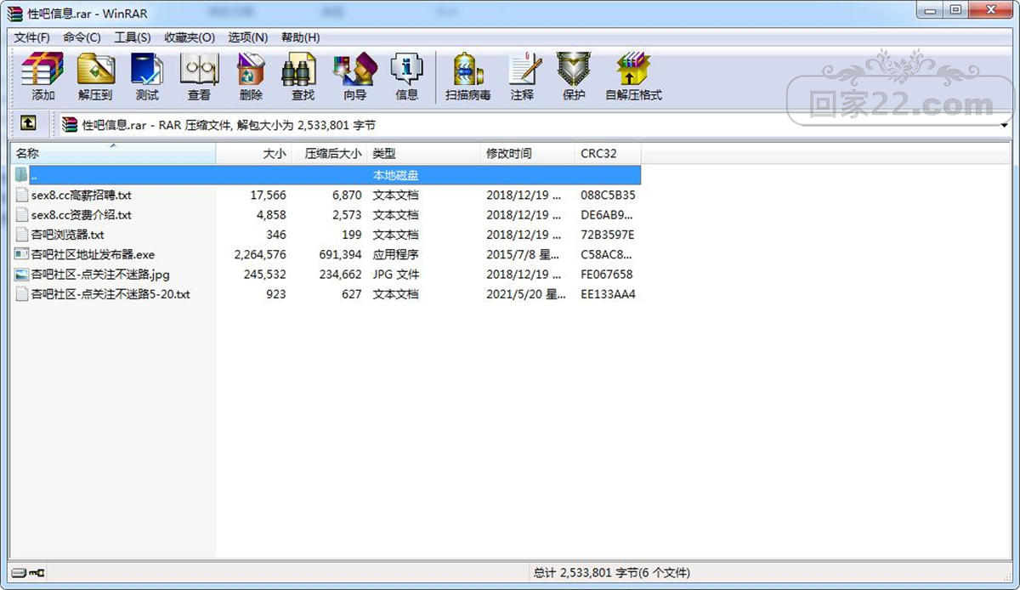Screen dimensions: 1020x590
Task: Click the CRC32 value 72B3597E
Action: click(x=608, y=235)
